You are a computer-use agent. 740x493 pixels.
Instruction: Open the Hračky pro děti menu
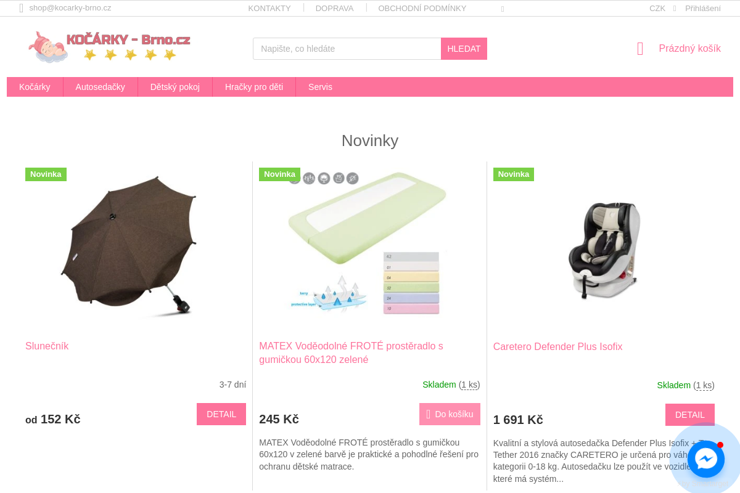254,87
